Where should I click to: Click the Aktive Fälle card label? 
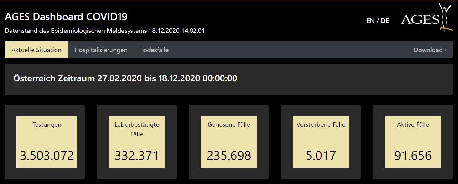[x=413, y=125]
